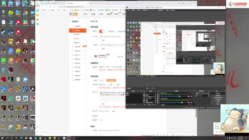Click the Douyu logo
Screen dimensions: 249x140
(x=73, y=14)
